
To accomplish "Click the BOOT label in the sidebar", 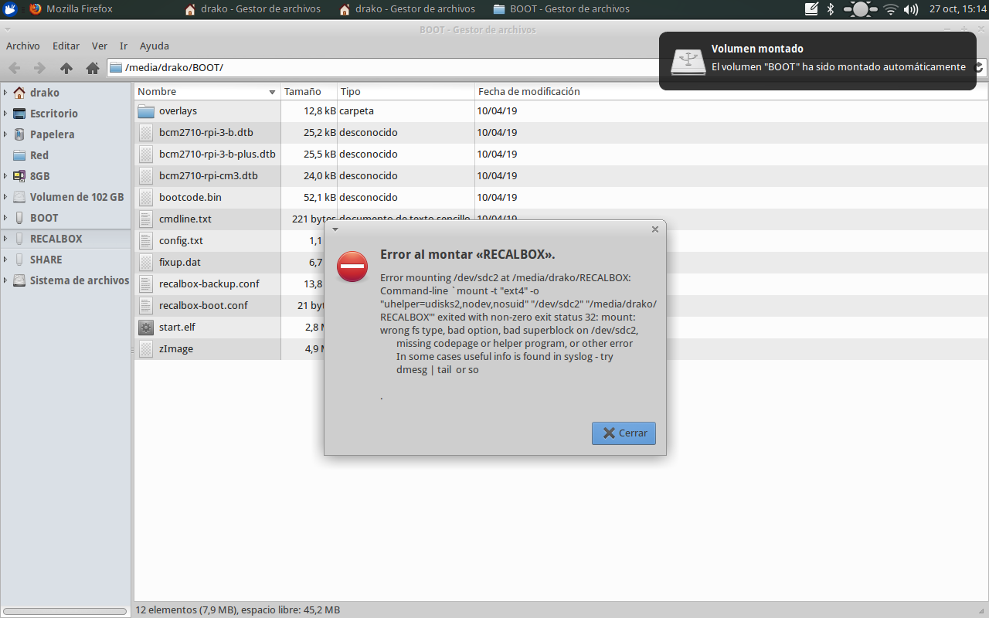I will [44, 218].
